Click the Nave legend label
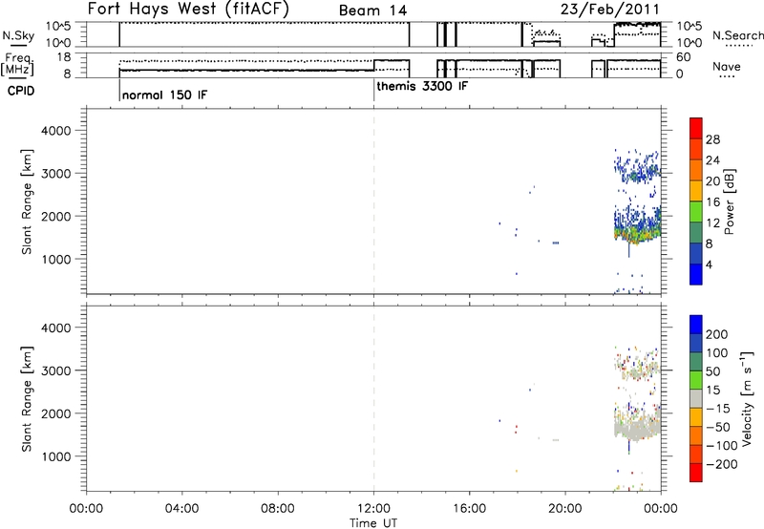The image size is (764, 529). tap(727, 66)
